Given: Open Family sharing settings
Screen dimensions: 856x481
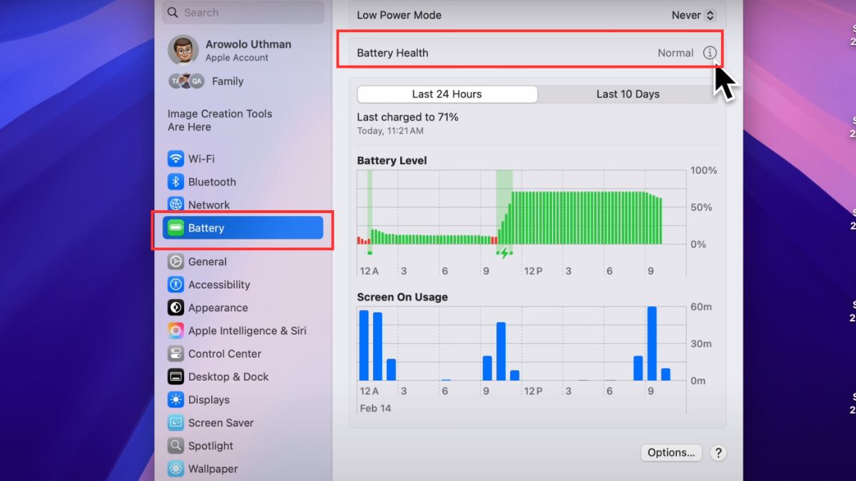Looking at the screenshot, I should click(227, 81).
